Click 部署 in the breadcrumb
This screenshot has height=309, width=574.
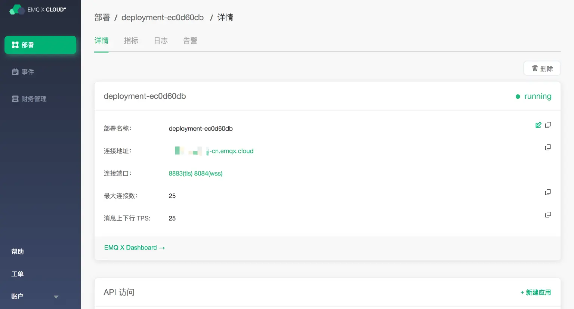(102, 18)
